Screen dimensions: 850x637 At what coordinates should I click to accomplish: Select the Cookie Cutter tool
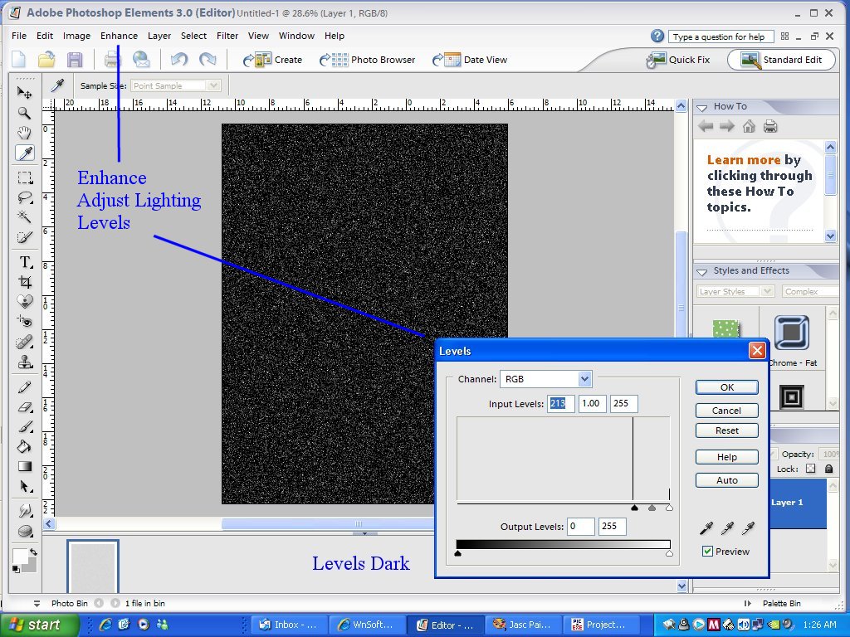24,302
